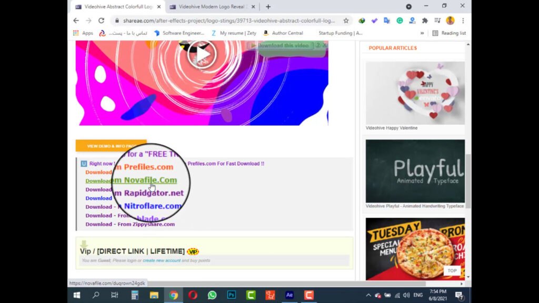Open After Effects from the taskbar
Image resolution: width=539 pixels, height=303 pixels.
click(x=290, y=295)
